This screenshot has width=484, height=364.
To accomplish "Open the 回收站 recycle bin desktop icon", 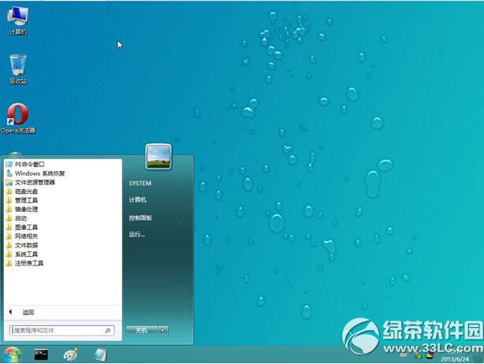I will (17, 69).
